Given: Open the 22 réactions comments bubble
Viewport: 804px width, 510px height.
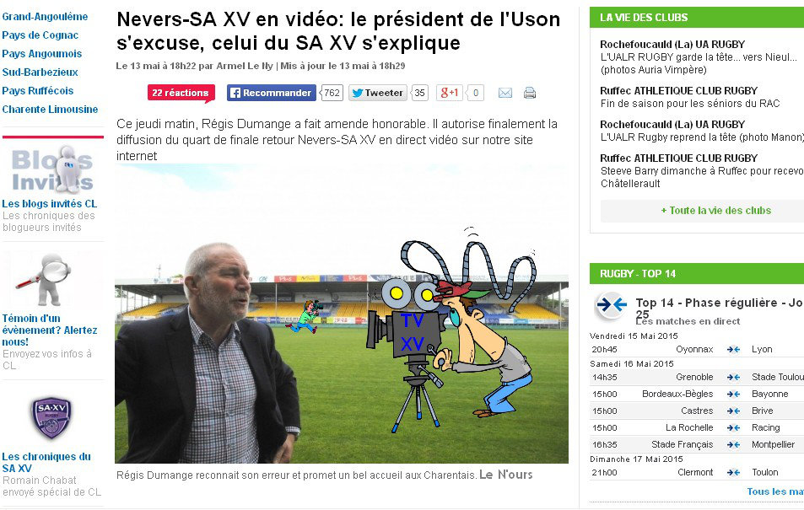Looking at the screenshot, I should (x=181, y=94).
